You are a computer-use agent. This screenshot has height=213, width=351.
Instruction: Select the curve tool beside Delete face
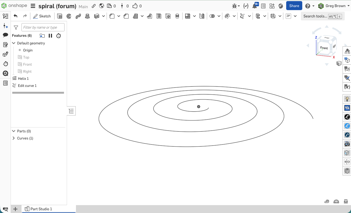(242, 16)
